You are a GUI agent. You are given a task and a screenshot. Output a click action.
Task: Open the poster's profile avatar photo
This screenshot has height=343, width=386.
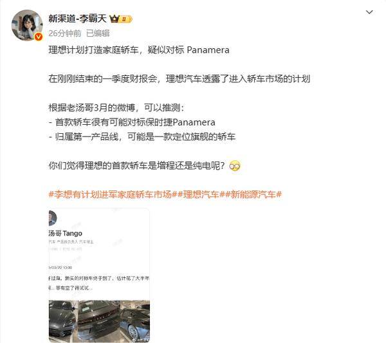point(27,25)
